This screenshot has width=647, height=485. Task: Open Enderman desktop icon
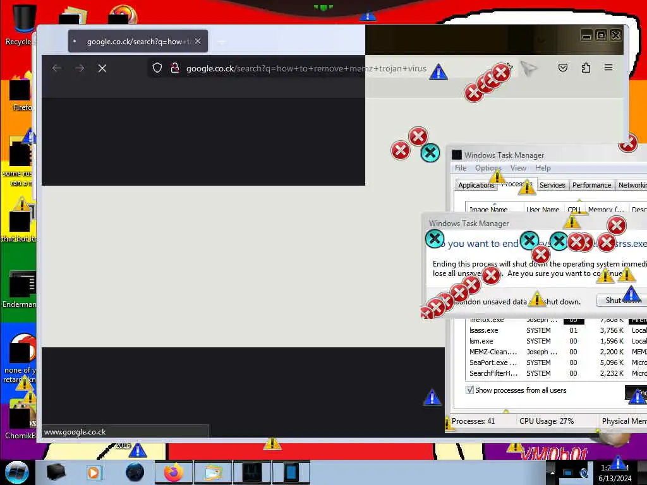click(x=20, y=289)
